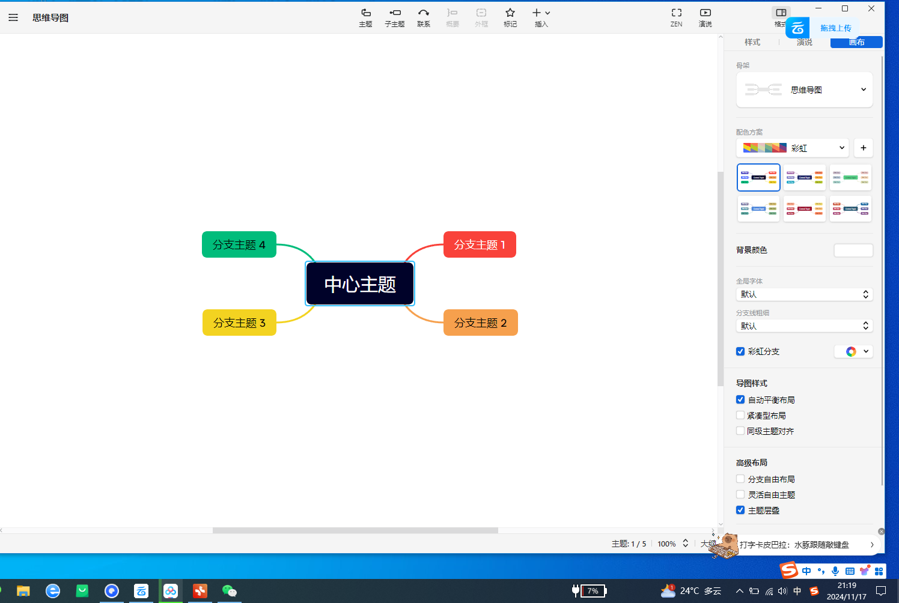
Task: Click the 联系 relationship tool icon
Action: (424, 17)
